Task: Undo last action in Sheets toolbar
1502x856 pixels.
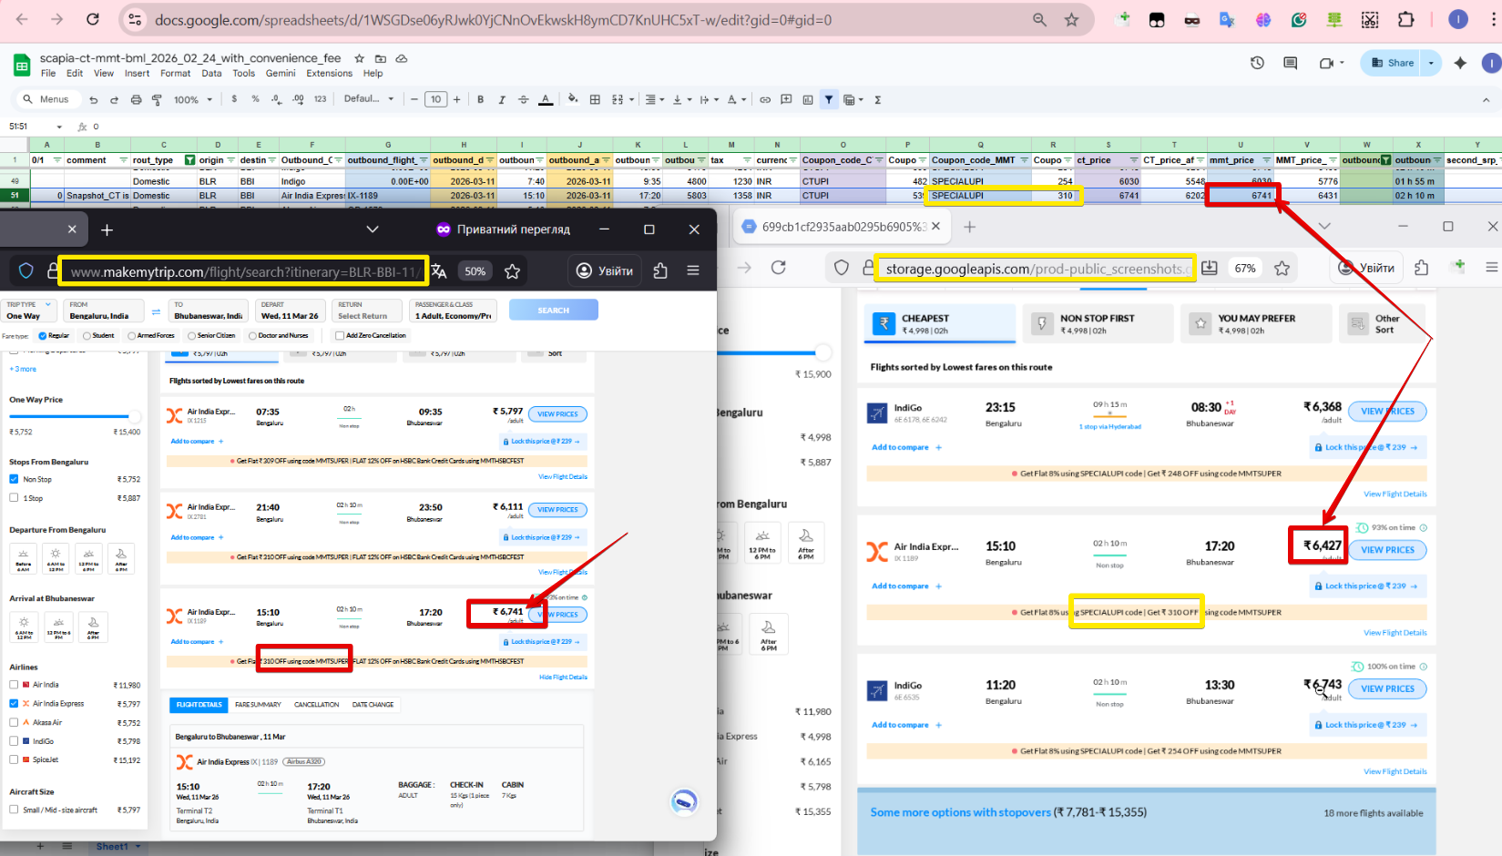Action: (x=93, y=100)
